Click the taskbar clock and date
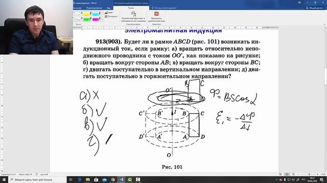The width and height of the screenshot is (327, 183). [312, 179]
